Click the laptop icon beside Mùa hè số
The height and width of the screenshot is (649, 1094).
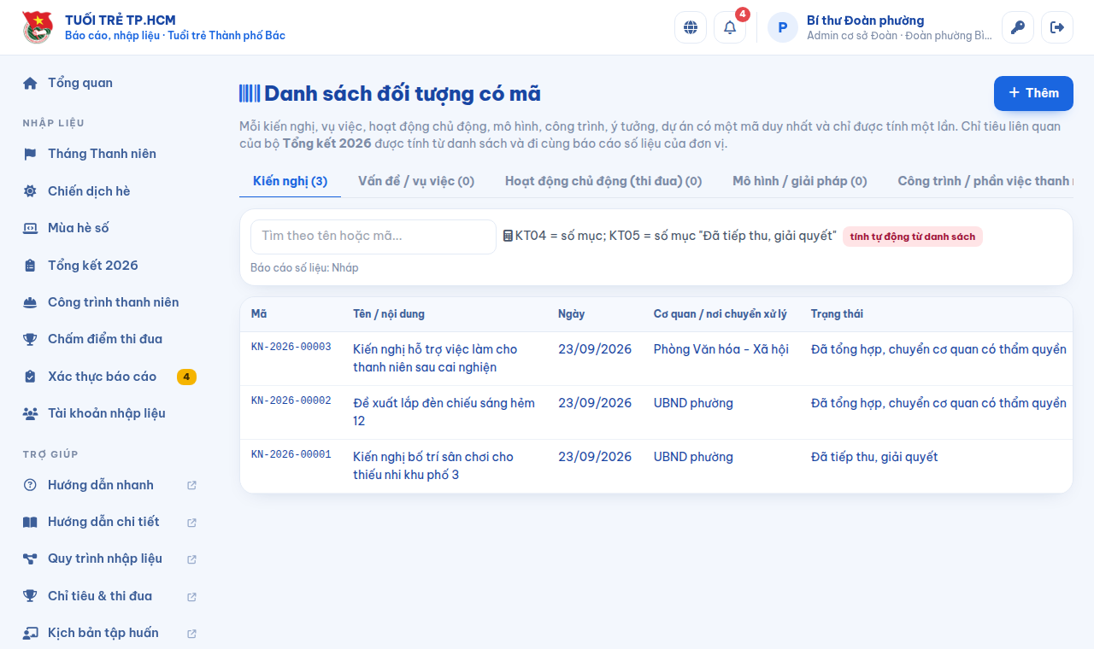(30, 228)
